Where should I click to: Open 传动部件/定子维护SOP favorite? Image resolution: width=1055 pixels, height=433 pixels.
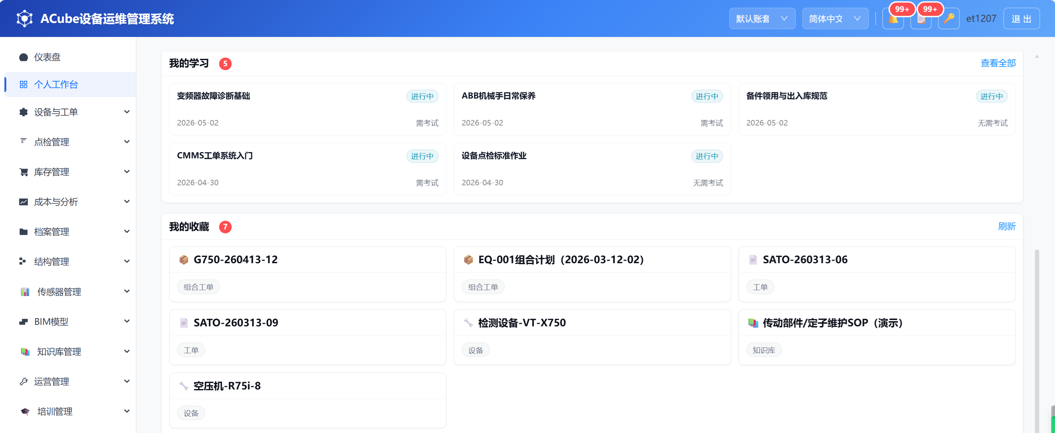(x=877, y=337)
